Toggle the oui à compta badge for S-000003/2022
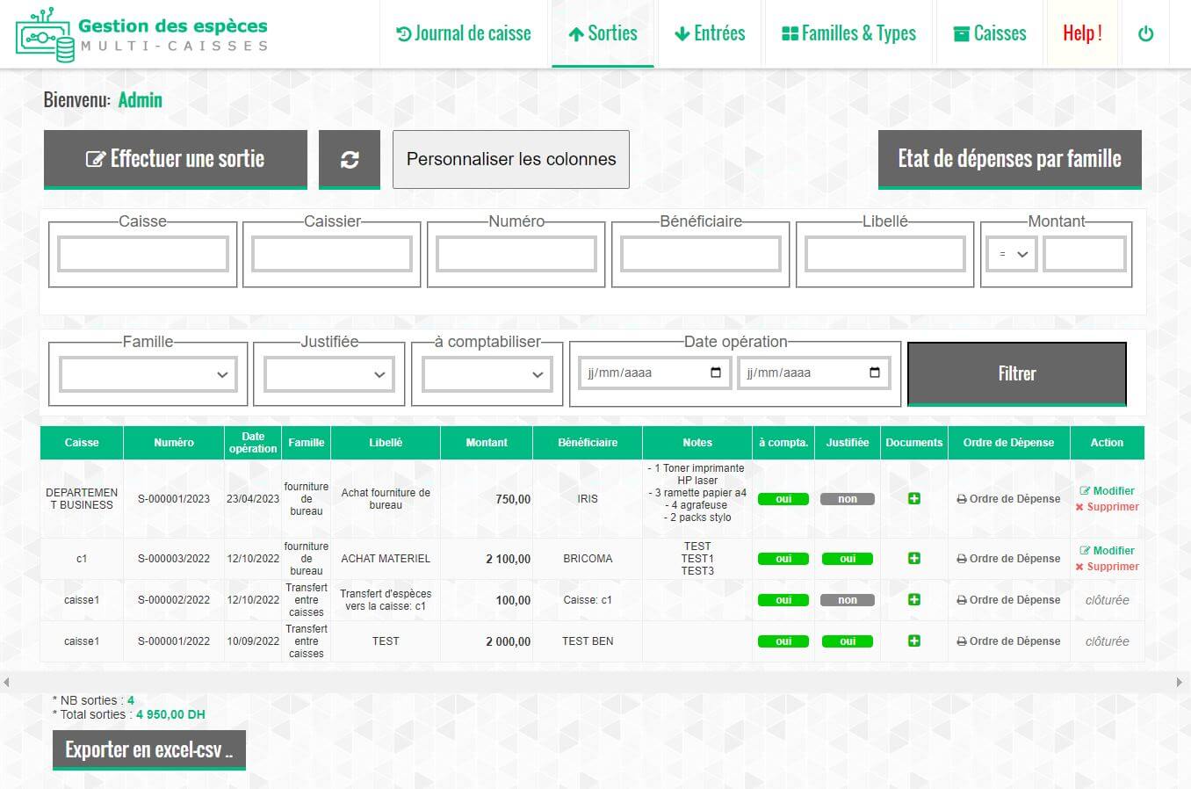This screenshot has height=789, width=1191. coord(782,558)
